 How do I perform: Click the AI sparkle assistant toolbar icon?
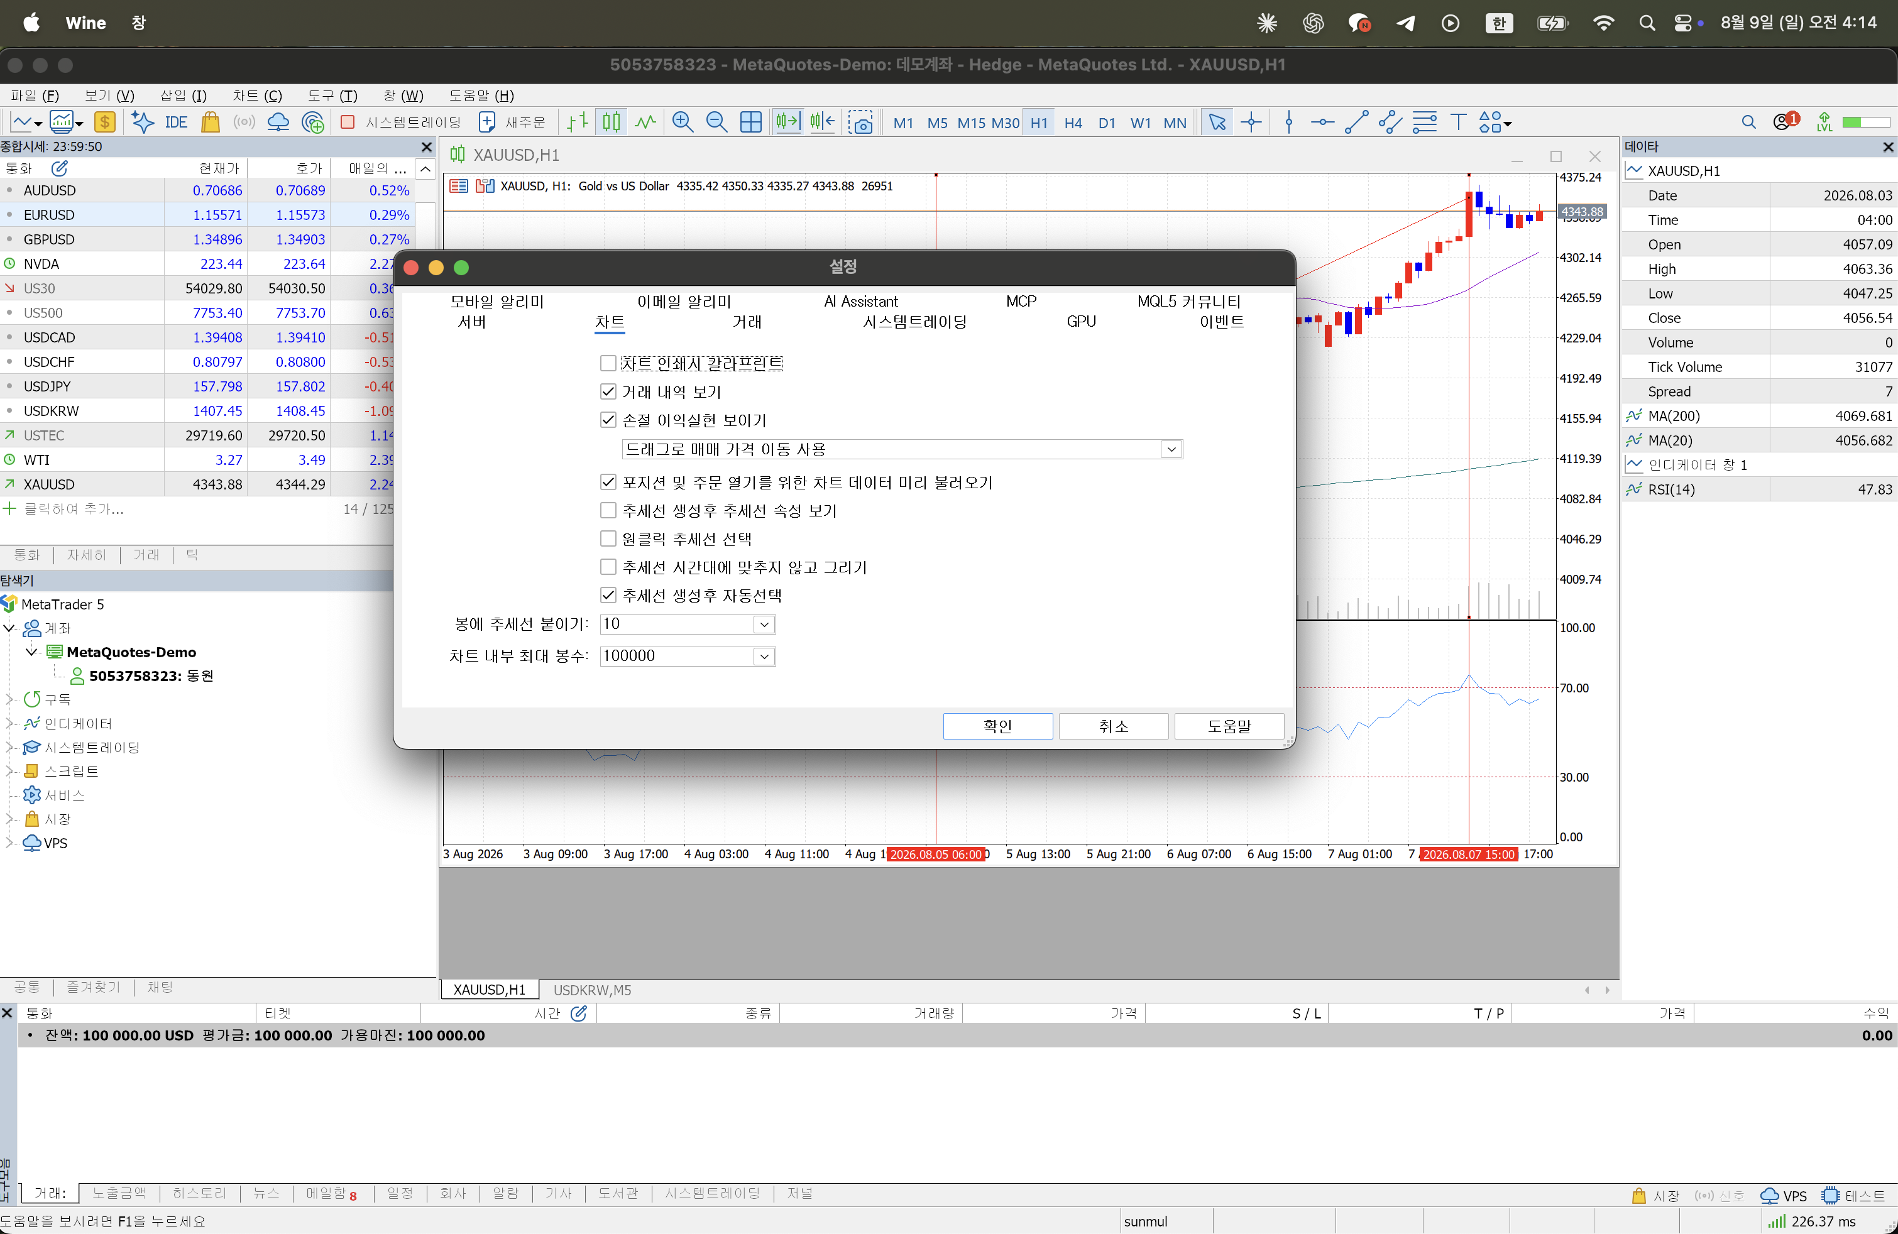[x=142, y=122]
